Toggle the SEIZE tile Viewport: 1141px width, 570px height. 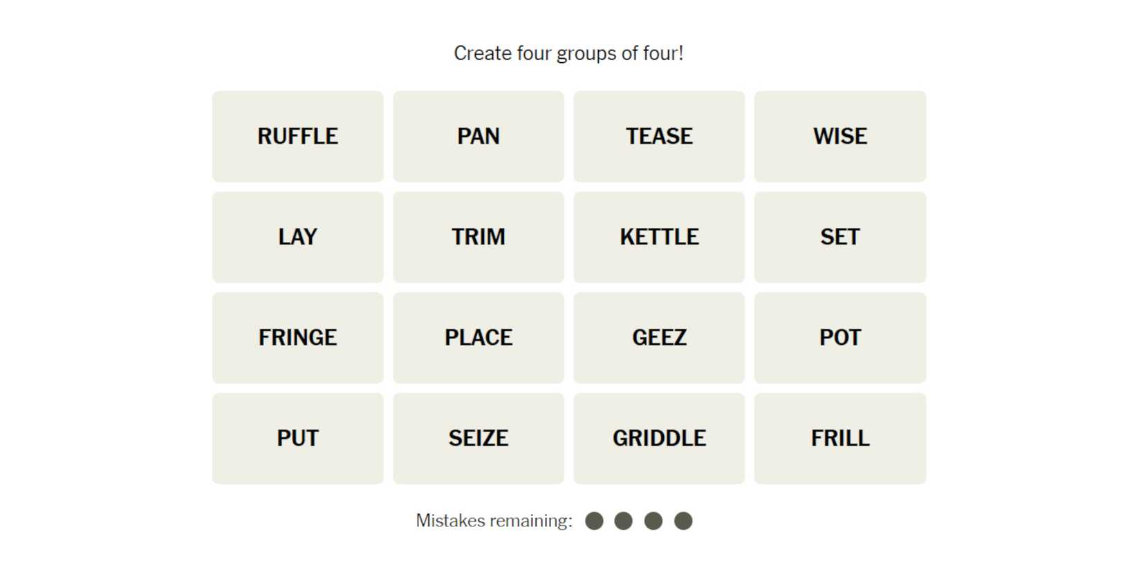479,439
